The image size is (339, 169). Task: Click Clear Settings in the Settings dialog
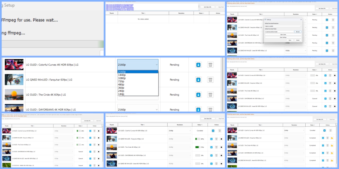click(283, 37)
